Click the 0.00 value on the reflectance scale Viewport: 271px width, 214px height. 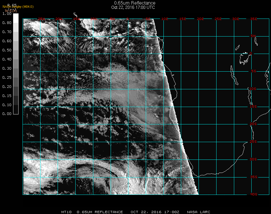7,114
